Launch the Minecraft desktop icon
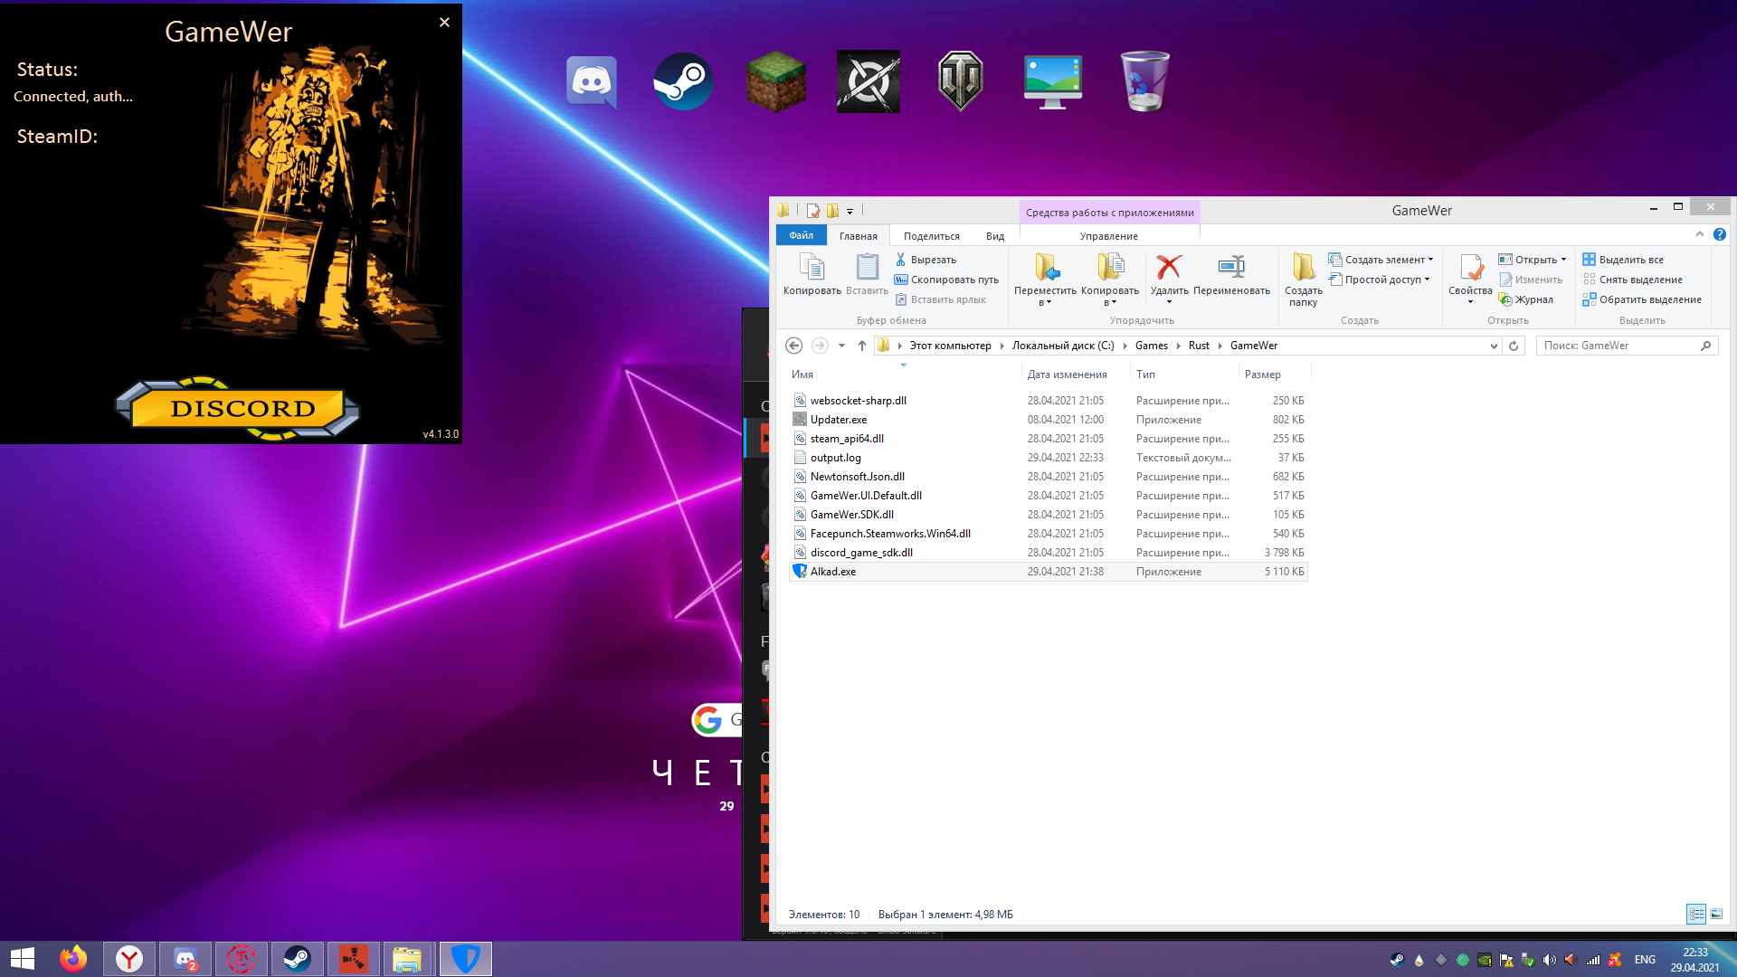This screenshot has width=1737, height=977. (776, 81)
